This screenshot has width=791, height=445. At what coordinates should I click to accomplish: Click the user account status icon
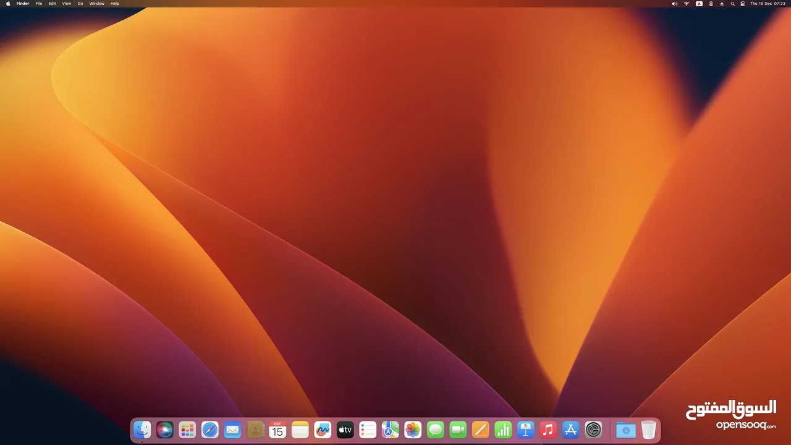click(711, 4)
